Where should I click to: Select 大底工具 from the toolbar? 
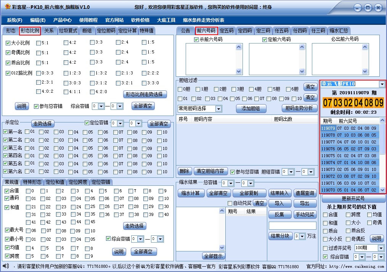coord(166,20)
